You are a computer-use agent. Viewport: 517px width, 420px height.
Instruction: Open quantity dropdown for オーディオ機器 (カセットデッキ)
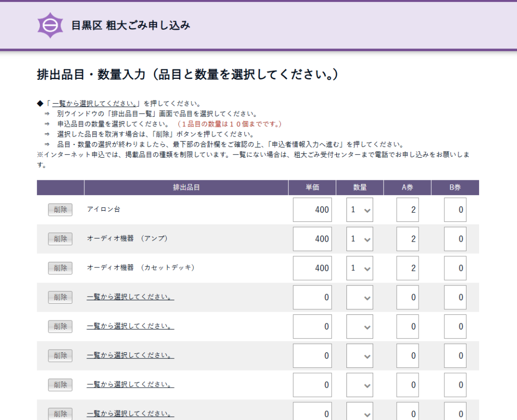(x=359, y=268)
